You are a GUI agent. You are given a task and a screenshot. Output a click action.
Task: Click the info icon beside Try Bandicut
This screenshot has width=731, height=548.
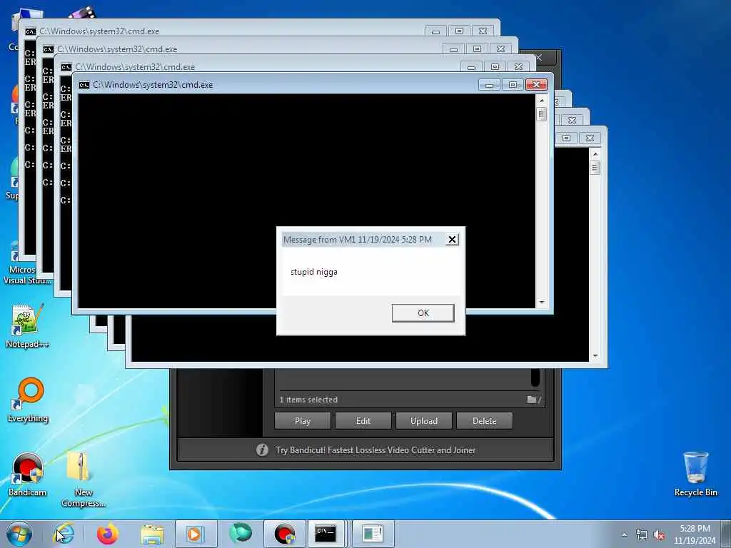coord(262,450)
